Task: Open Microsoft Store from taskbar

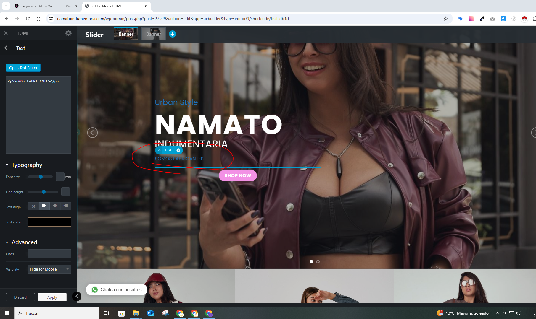Action: (121, 313)
